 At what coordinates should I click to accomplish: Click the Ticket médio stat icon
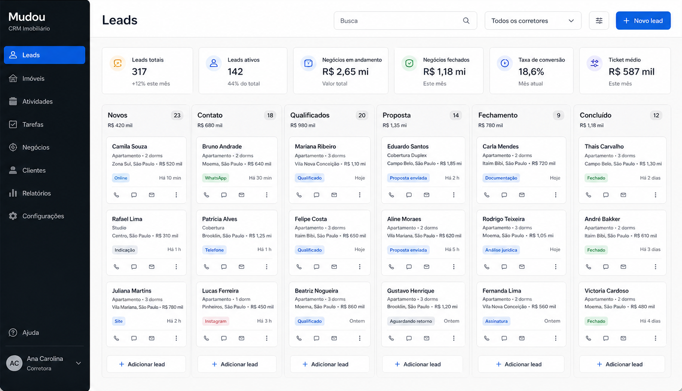[594, 63]
